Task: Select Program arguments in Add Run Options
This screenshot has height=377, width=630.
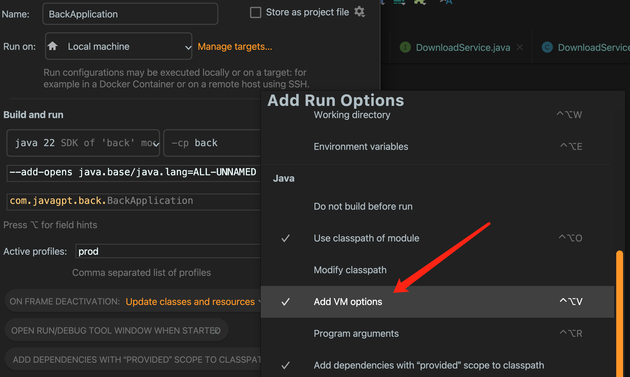Action: pos(356,333)
